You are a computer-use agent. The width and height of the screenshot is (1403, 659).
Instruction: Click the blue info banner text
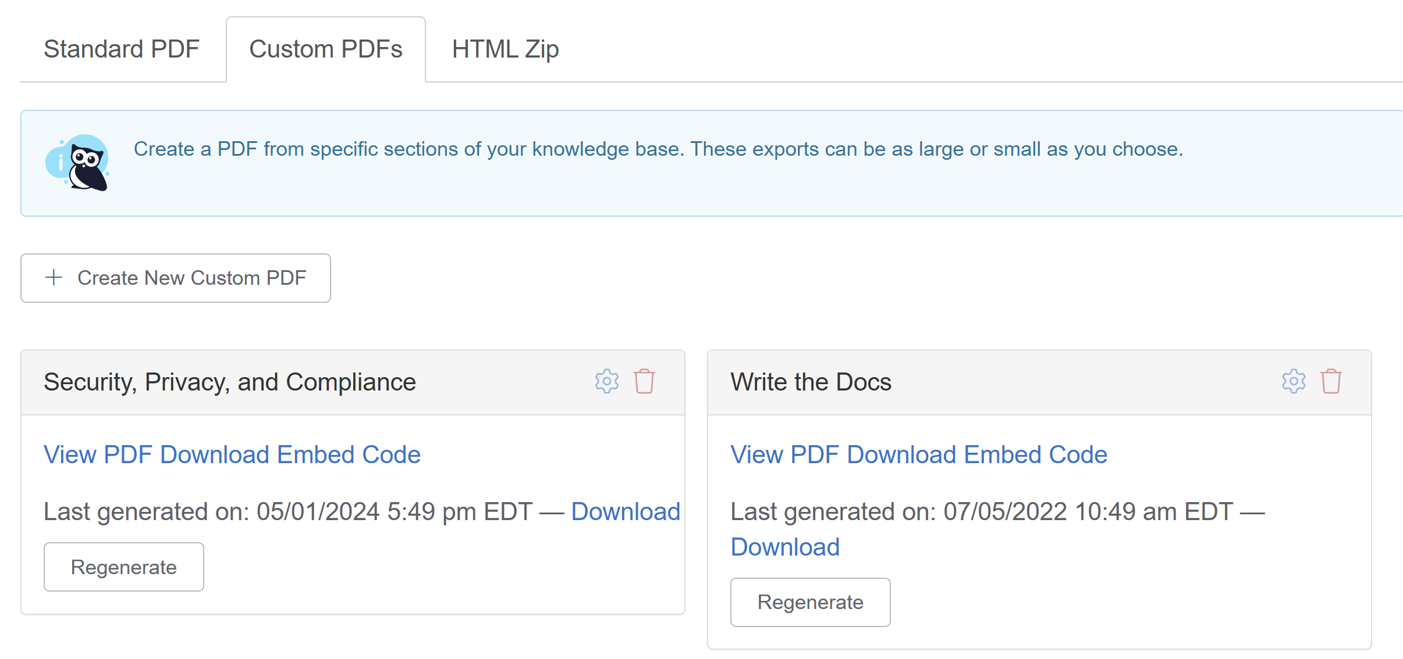pos(658,149)
